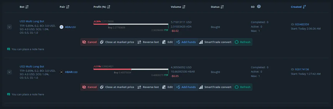
Task: Sort by Volume column arrows
Action: point(184,7)
